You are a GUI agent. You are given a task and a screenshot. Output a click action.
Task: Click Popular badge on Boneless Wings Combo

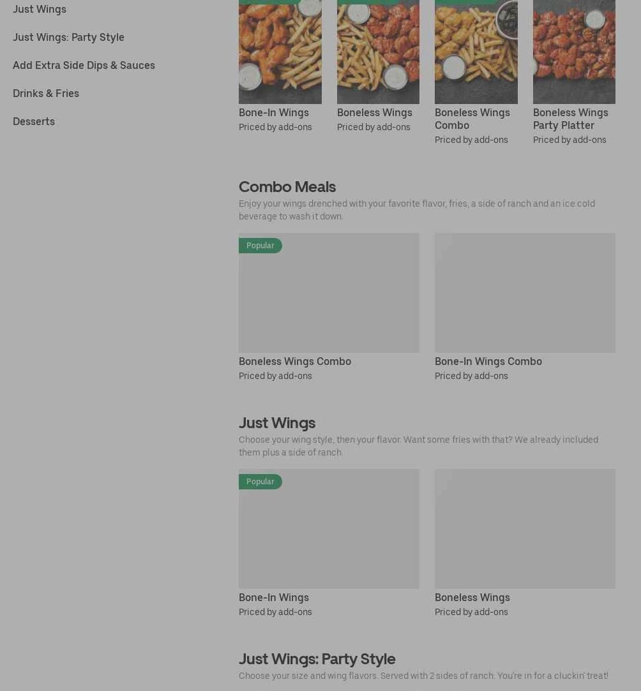point(260,246)
